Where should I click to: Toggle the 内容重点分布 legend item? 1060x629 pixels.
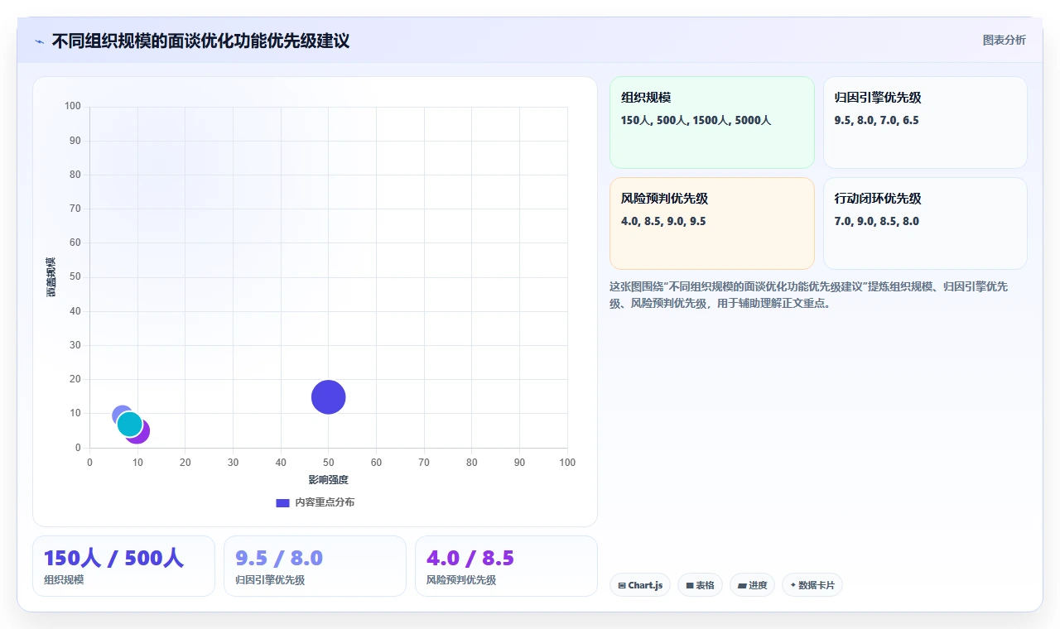click(x=315, y=502)
